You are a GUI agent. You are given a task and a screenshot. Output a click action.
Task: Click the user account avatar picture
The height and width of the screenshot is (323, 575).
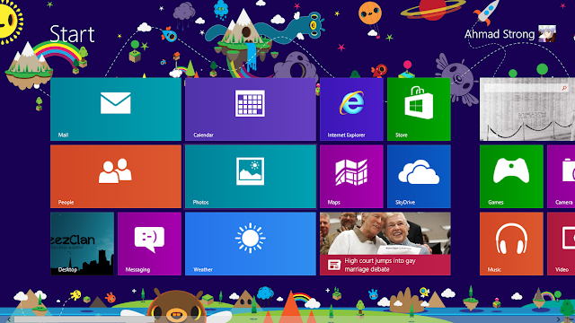coord(547,34)
